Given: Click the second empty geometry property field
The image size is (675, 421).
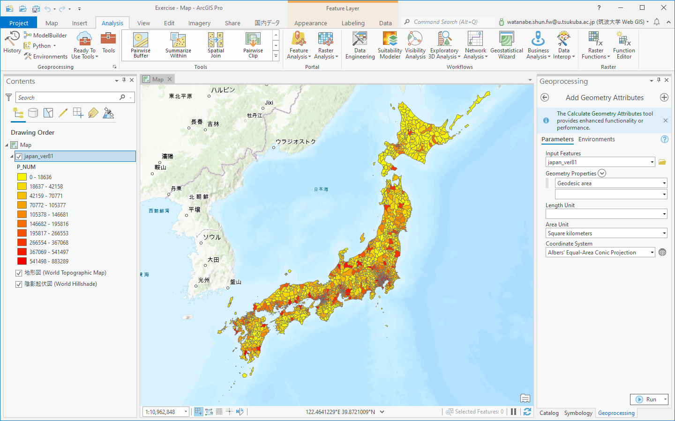Looking at the screenshot, I should point(611,194).
